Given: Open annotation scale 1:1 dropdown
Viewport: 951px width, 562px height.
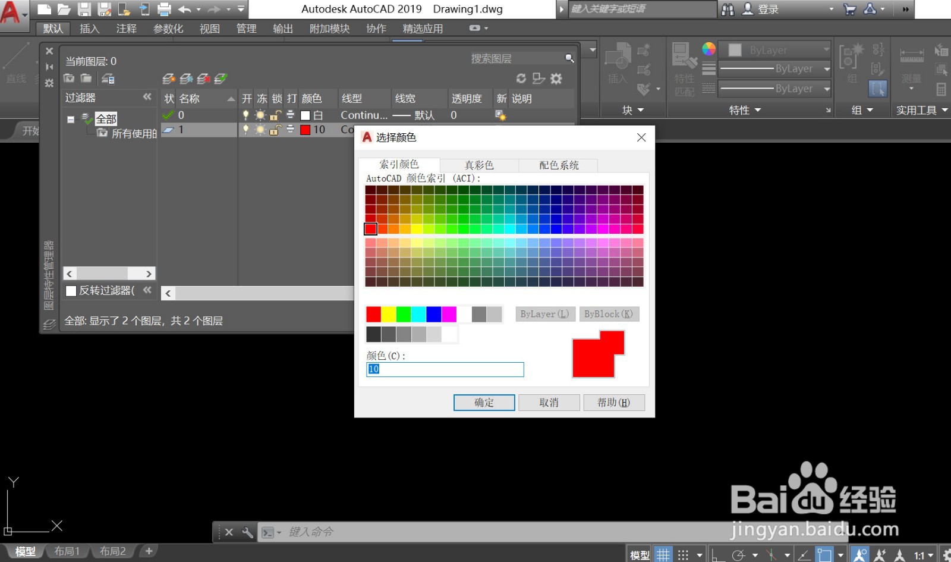Looking at the screenshot, I should click(924, 555).
